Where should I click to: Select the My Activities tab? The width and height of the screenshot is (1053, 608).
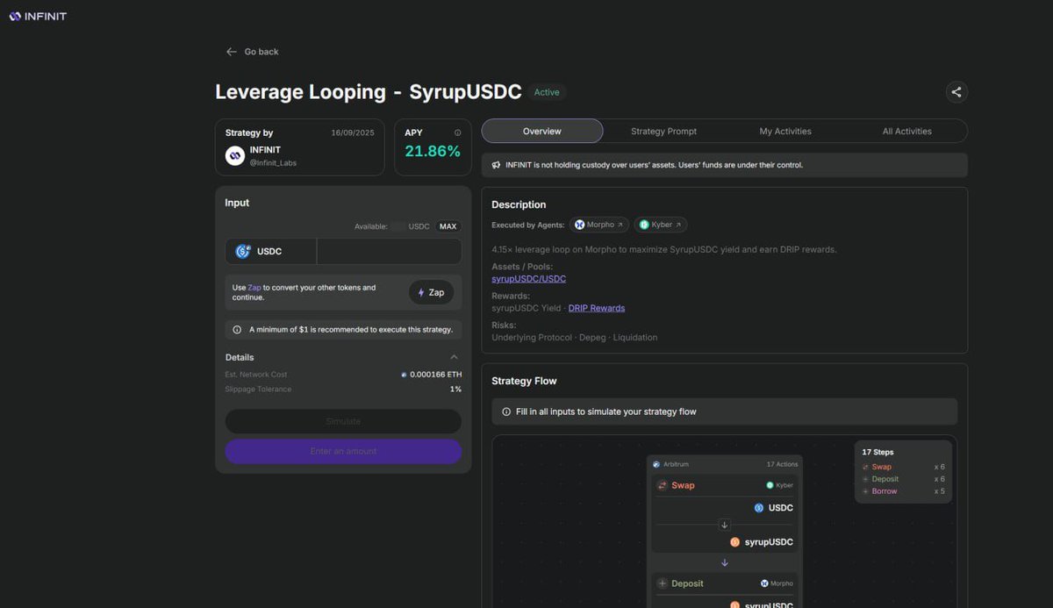pyautogui.click(x=785, y=132)
